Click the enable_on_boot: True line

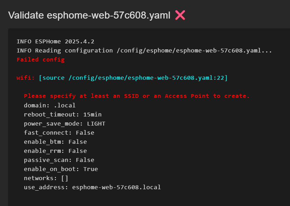pyautogui.click(x=61, y=169)
